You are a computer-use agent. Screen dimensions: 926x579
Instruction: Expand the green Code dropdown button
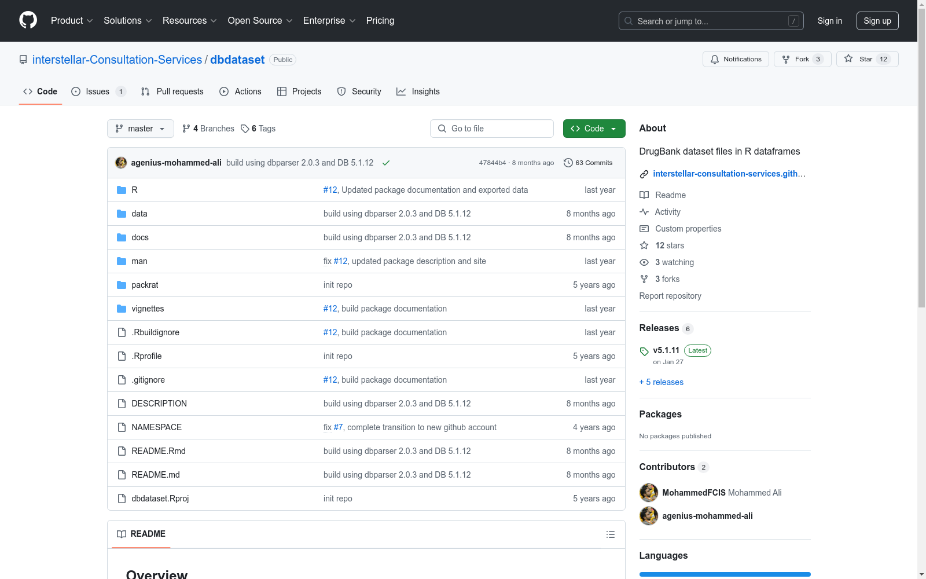594,129
